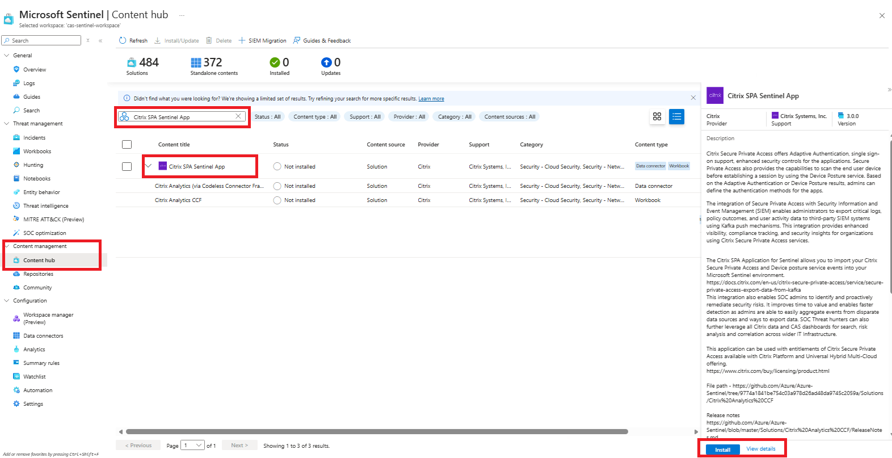Open Watchlist in the sidebar
This screenshot has width=892, height=458.
[34, 377]
